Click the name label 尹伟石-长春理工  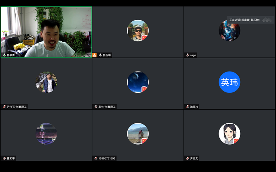click(x=17, y=107)
